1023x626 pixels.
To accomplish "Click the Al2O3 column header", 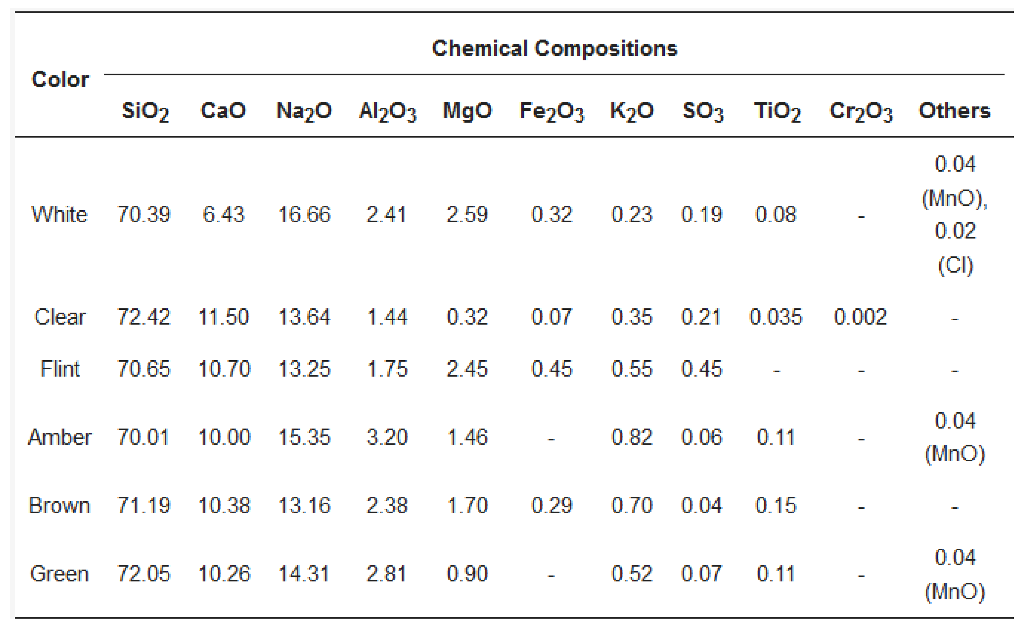I will (387, 111).
